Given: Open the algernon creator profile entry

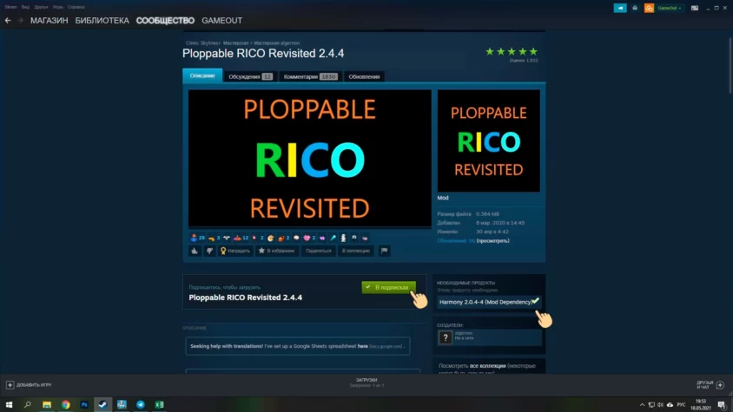Looking at the screenshot, I should 489,337.
